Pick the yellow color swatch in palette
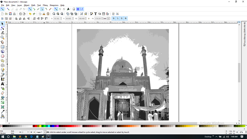The image size is (247, 139). pos(40,126)
